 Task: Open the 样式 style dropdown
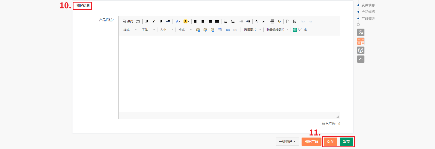pyautogui.click(x=130, y=30)
